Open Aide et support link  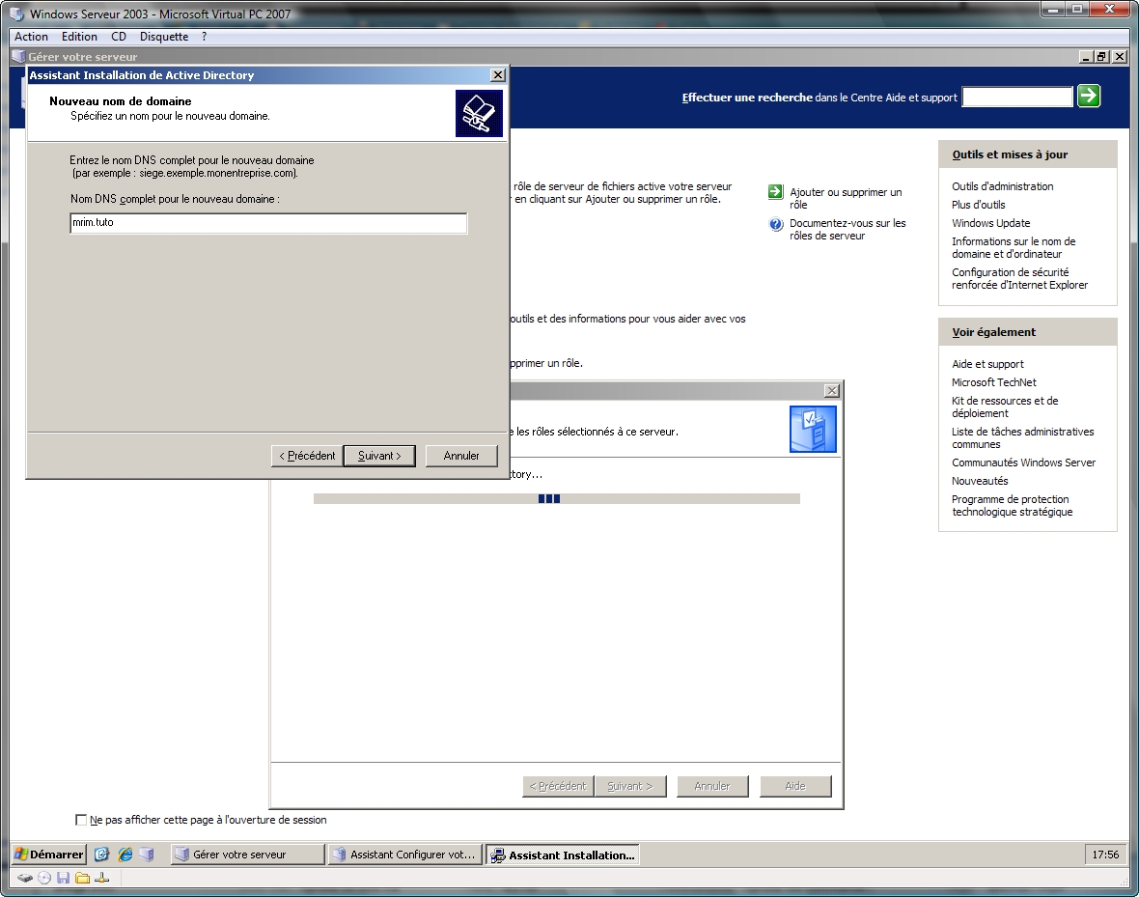point(987,364)
